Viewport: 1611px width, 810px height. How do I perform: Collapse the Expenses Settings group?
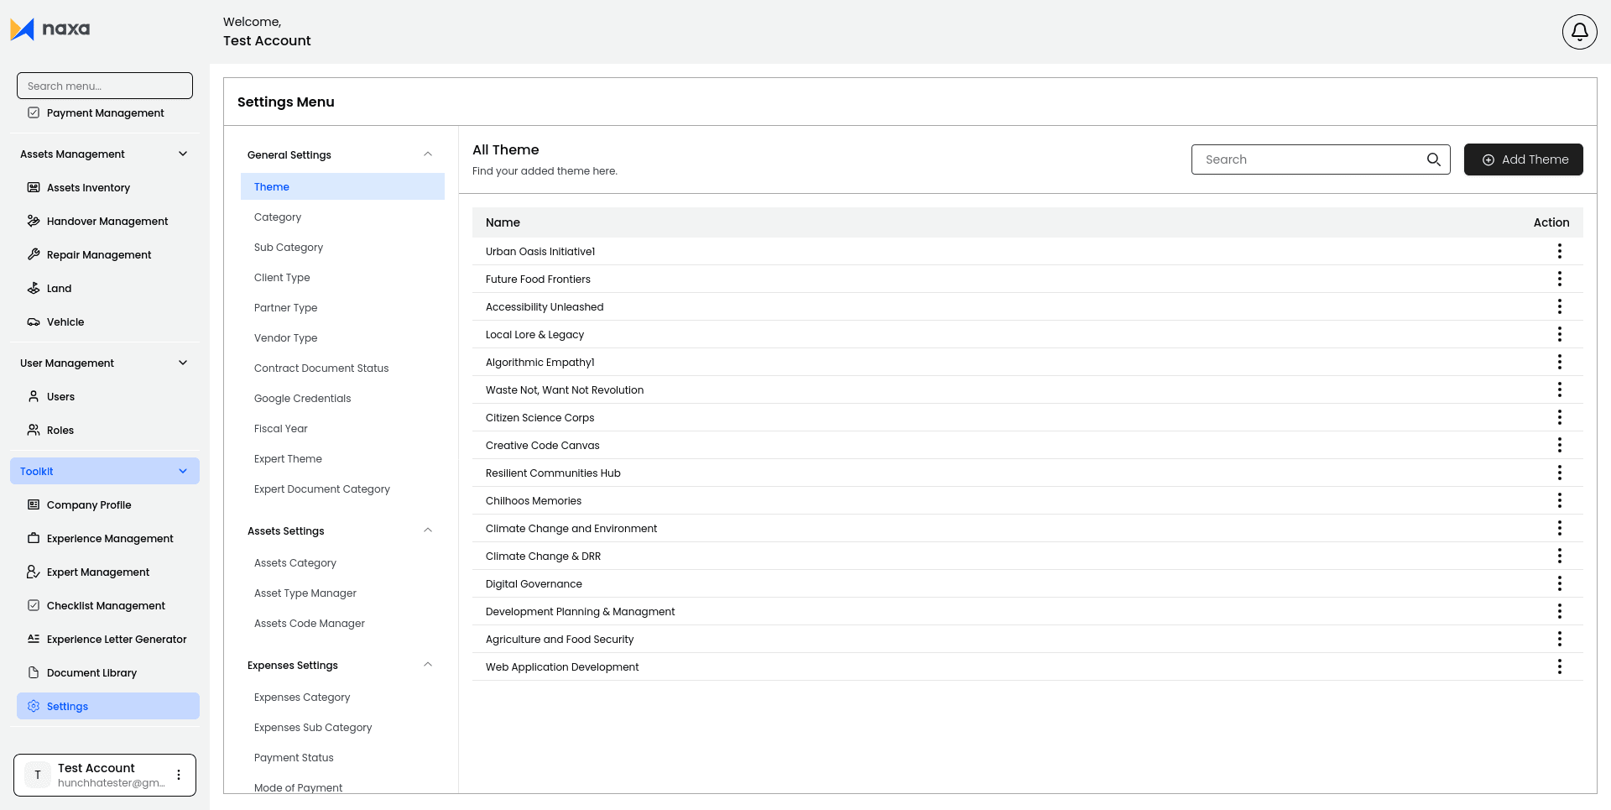point(428,664)
